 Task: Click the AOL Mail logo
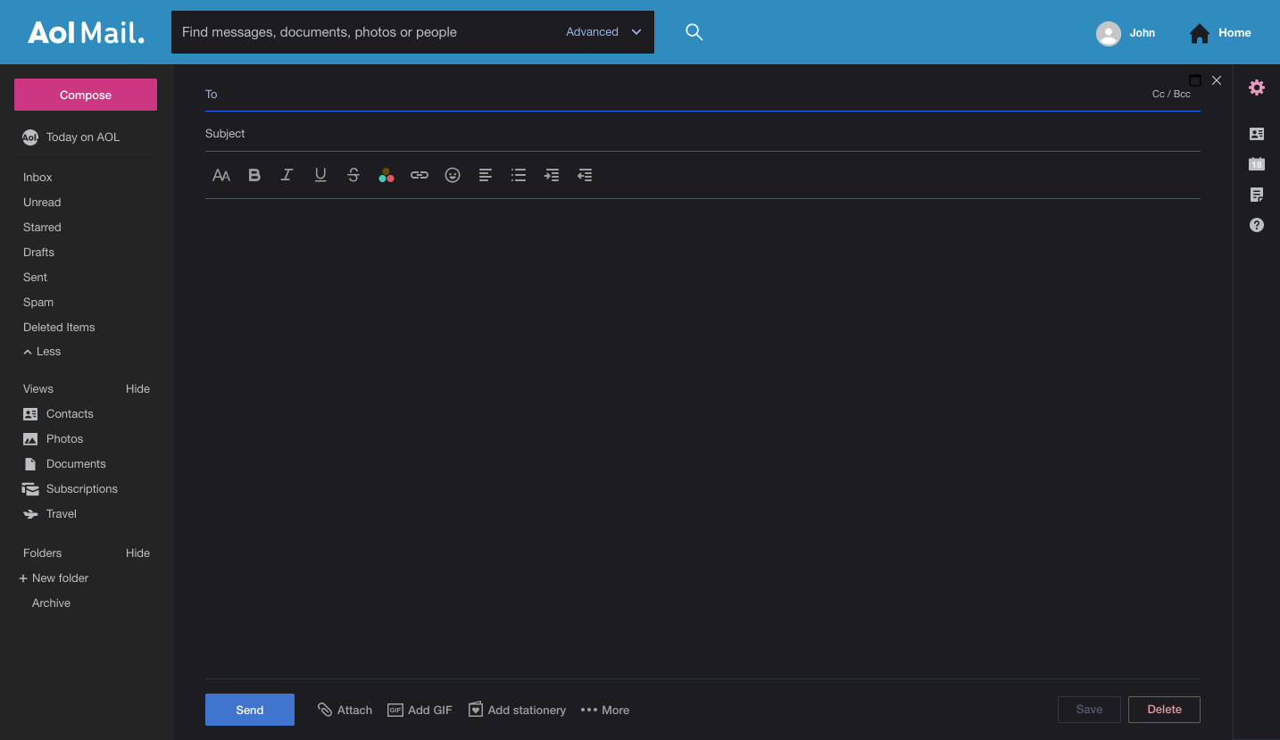click(86, 33)
